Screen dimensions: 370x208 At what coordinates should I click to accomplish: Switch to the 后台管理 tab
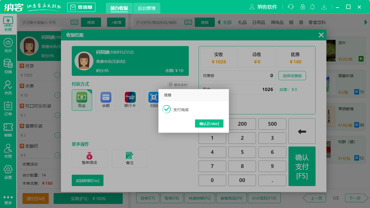[146, 8]
